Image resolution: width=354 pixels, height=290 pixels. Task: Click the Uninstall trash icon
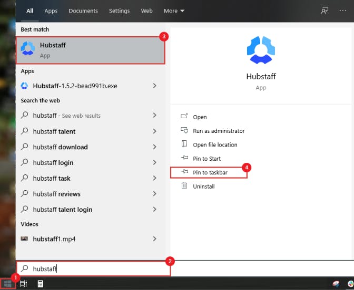coord(184,185)
